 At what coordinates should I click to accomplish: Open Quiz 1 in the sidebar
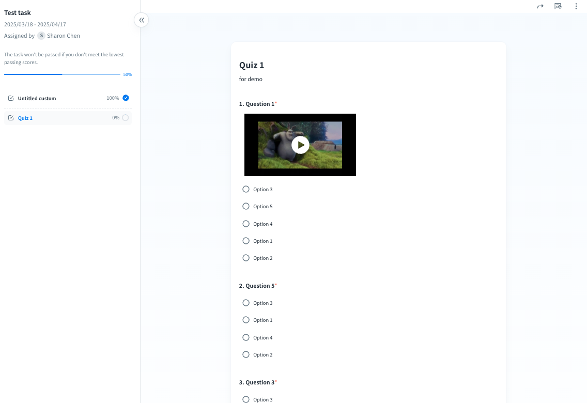[25, 118]
